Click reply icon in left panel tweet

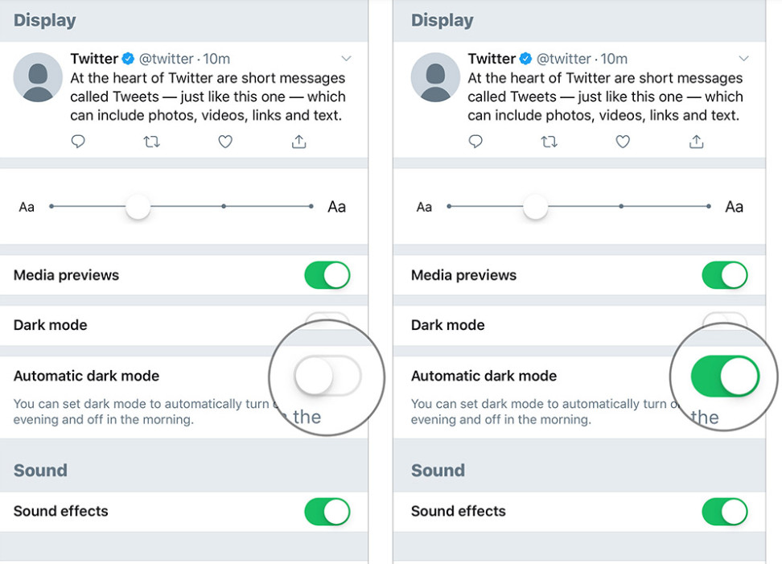point(78,142)
